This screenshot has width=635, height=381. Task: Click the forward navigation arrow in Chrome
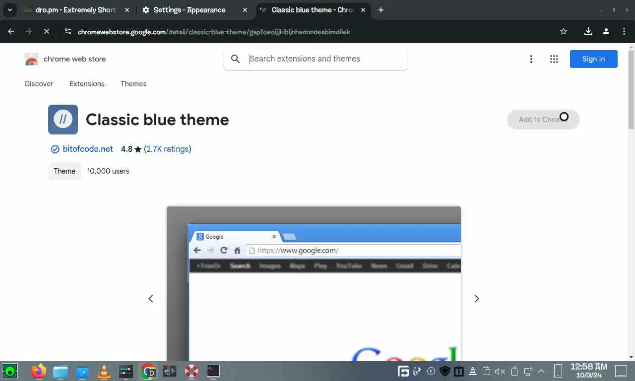[x=28, y=31]
